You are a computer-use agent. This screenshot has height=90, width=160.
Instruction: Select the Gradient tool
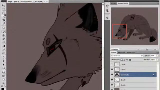tap(3, 46)
